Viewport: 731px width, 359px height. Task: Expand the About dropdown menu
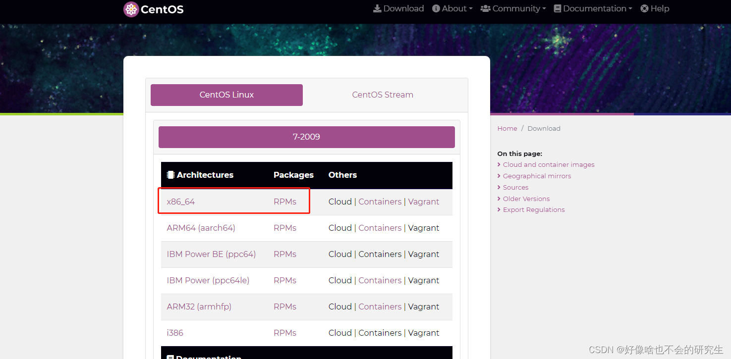[452, 8]
